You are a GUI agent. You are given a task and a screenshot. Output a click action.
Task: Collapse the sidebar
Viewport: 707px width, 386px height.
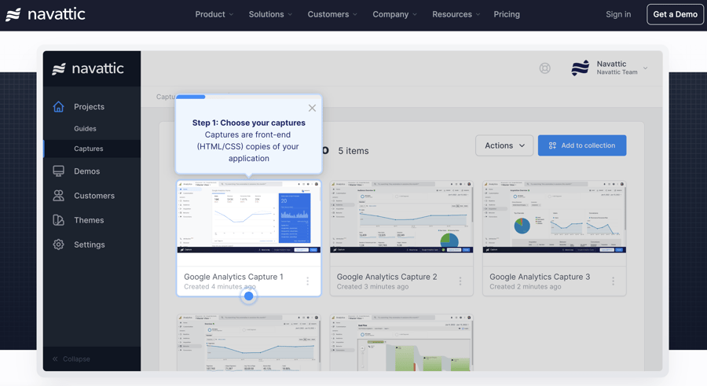tap(71, 359)
